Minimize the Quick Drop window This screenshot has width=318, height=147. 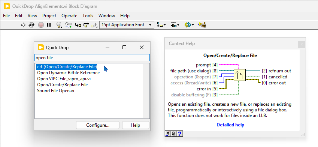107,47
